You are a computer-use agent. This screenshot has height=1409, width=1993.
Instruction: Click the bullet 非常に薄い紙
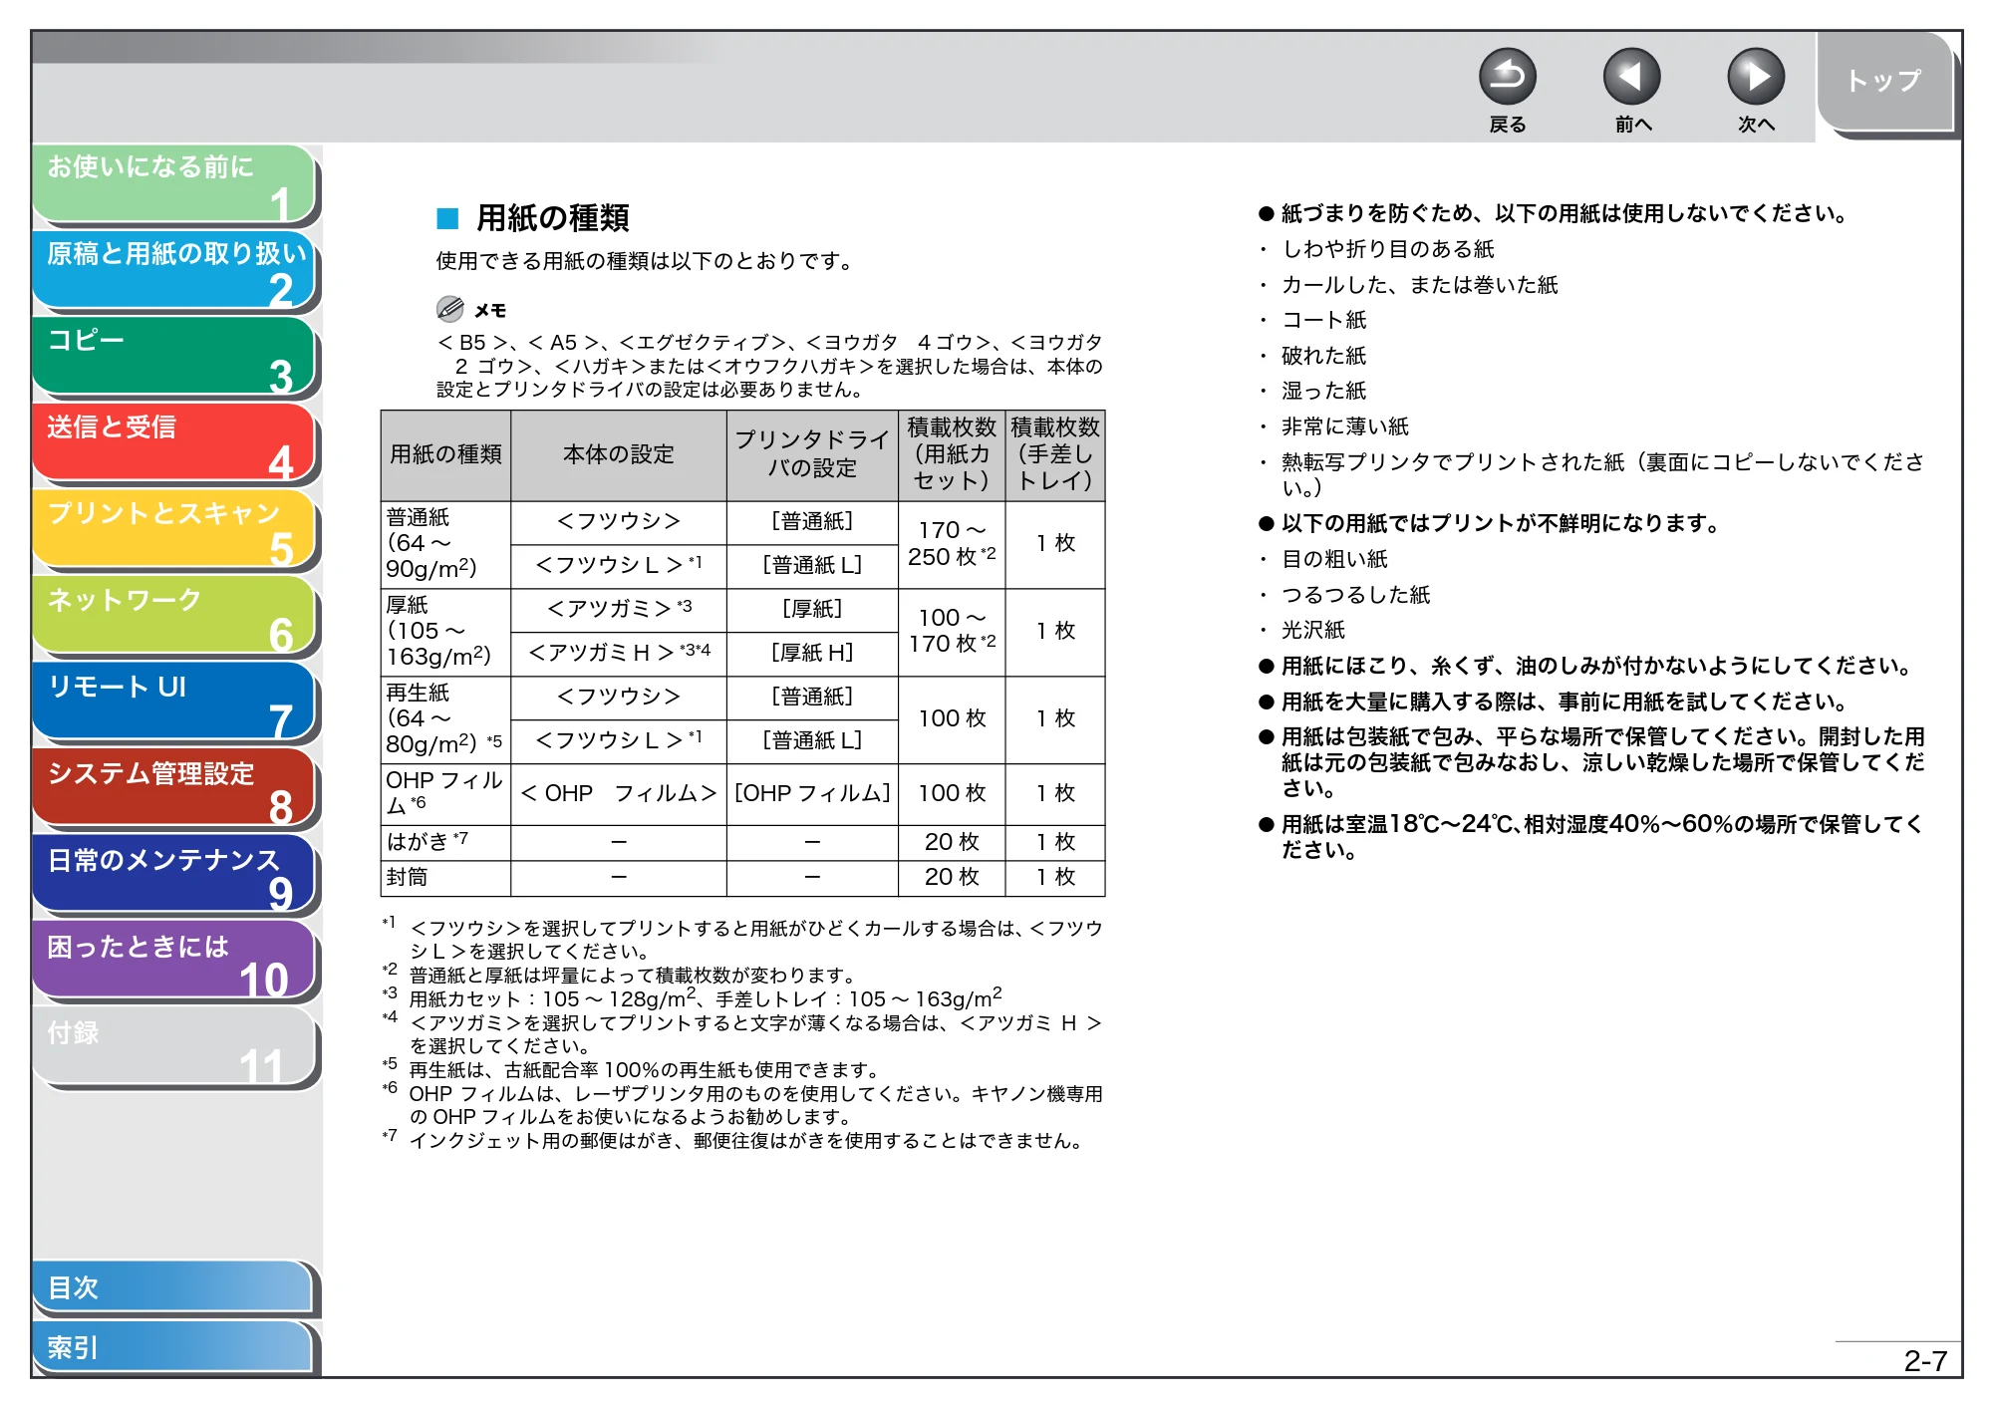(1345, 426)
